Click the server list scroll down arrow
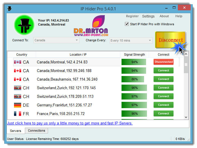 [x=186, y=117]
